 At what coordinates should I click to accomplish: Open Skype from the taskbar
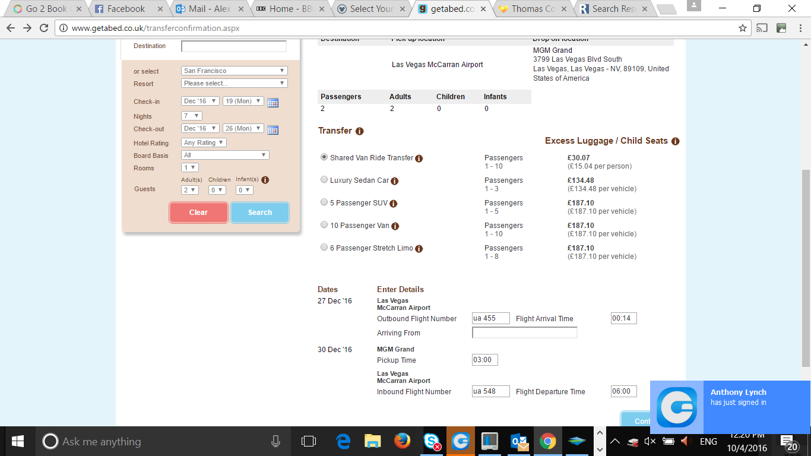pos(432,441)
